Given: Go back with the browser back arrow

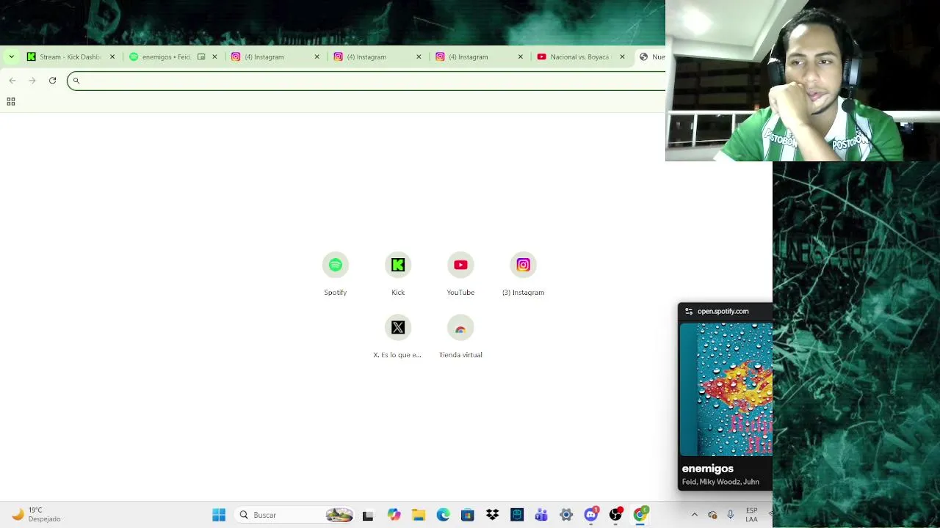Looking at the screenshot, I should [12, 81].
